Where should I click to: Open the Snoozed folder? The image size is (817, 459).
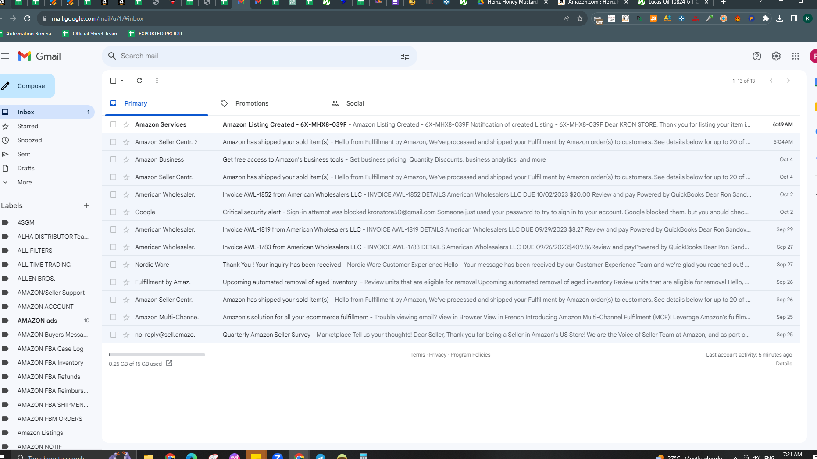[29, 140]
